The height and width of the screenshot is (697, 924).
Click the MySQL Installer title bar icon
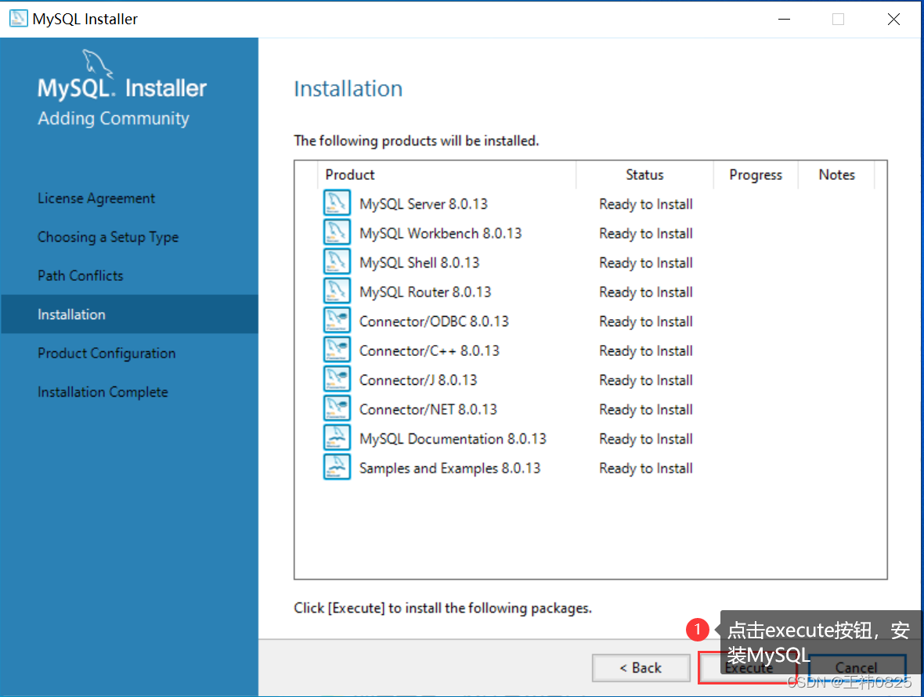(18, 18)
